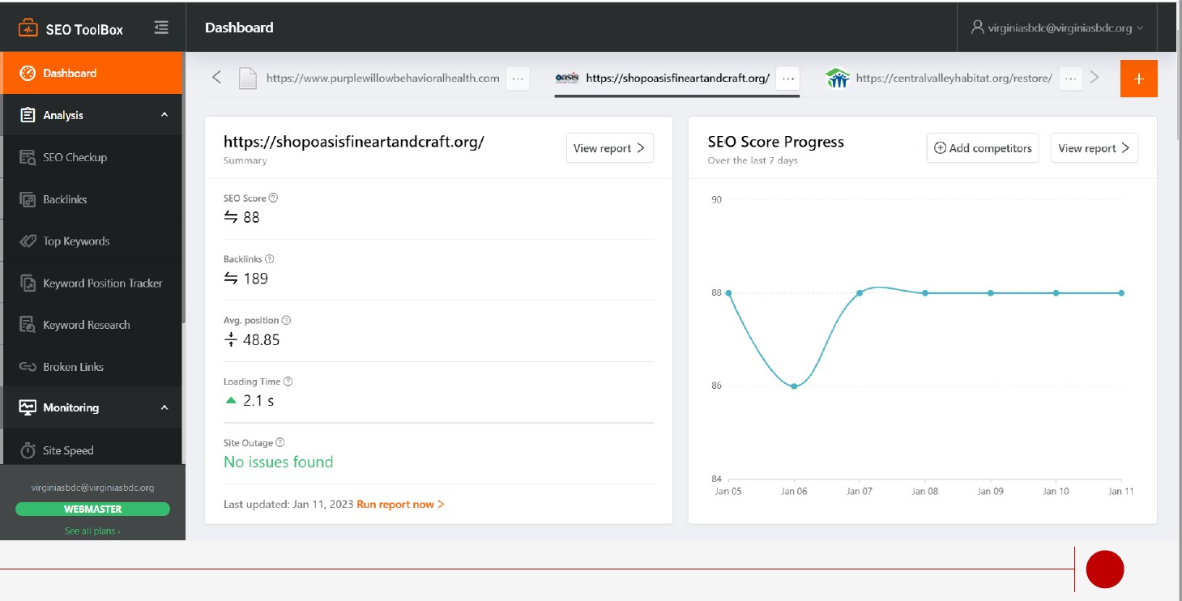
Task: Click the Top Keywords tag icon
Action: pos(28,241)
